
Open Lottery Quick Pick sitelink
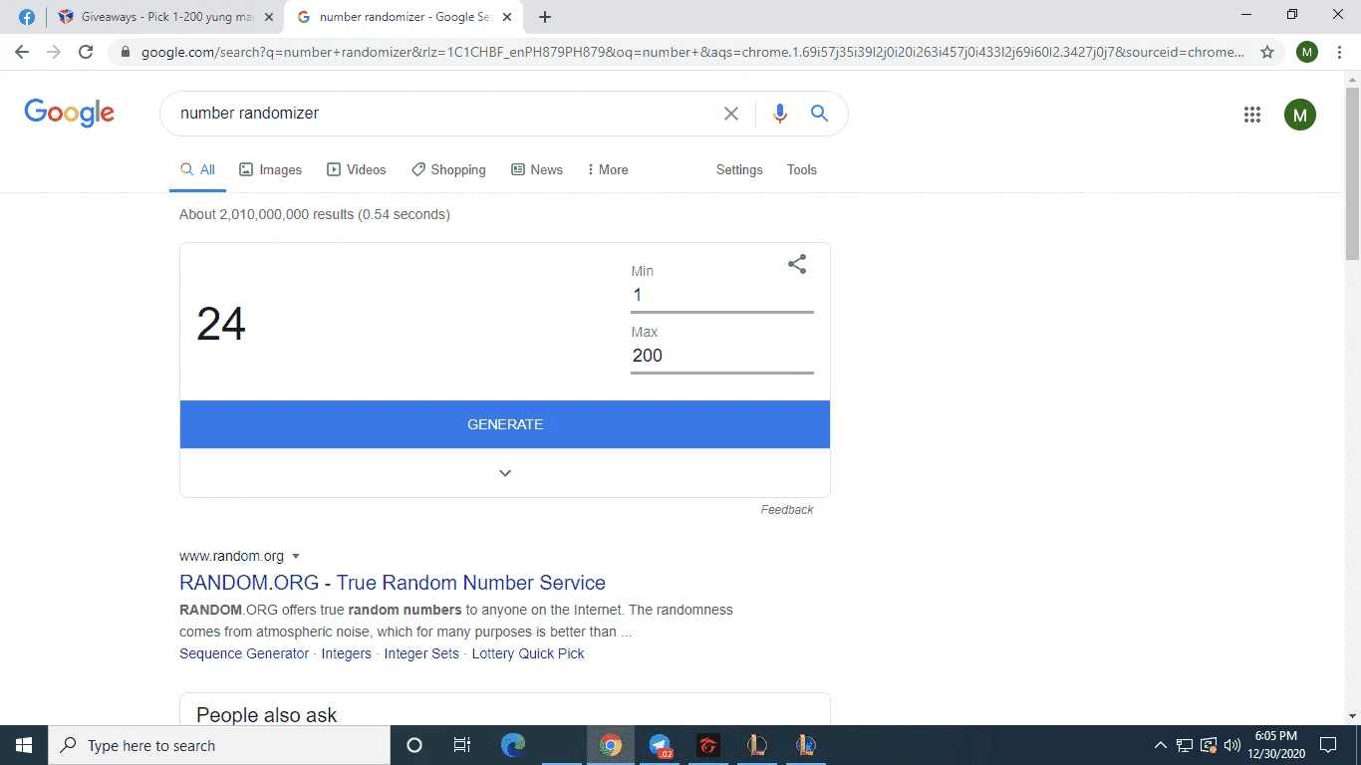pos(528,653)
